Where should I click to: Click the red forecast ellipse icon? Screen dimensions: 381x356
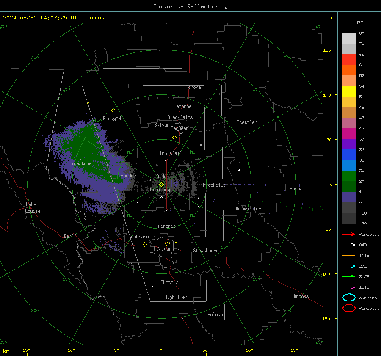[x=349, y=308]
